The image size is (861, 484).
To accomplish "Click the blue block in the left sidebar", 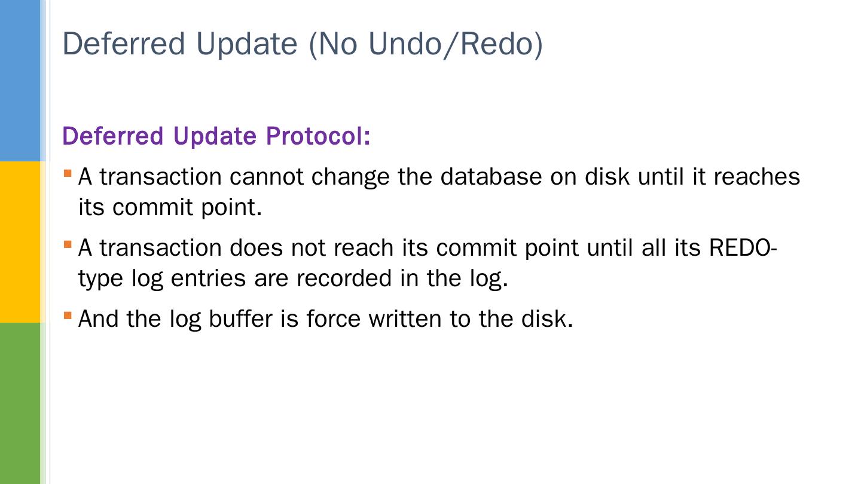I will [x=20, y=81].
